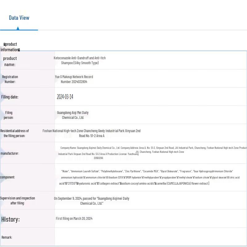Select the Registration Number label
This screenshot has height=247, width=247.
click(10, 79)
